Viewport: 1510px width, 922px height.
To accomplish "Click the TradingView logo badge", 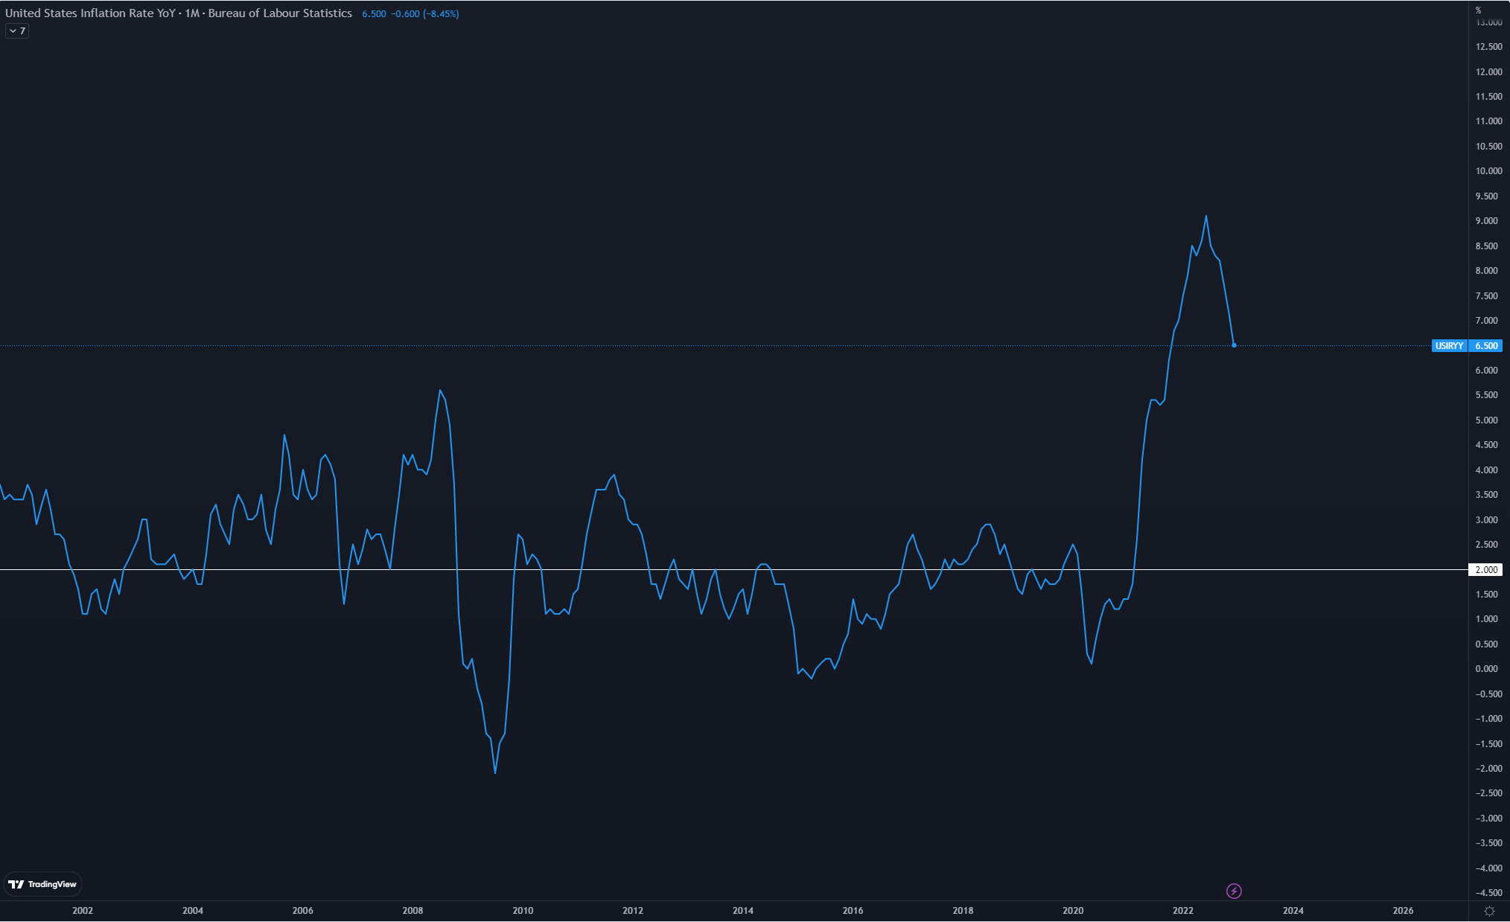I will pos(42,884).
